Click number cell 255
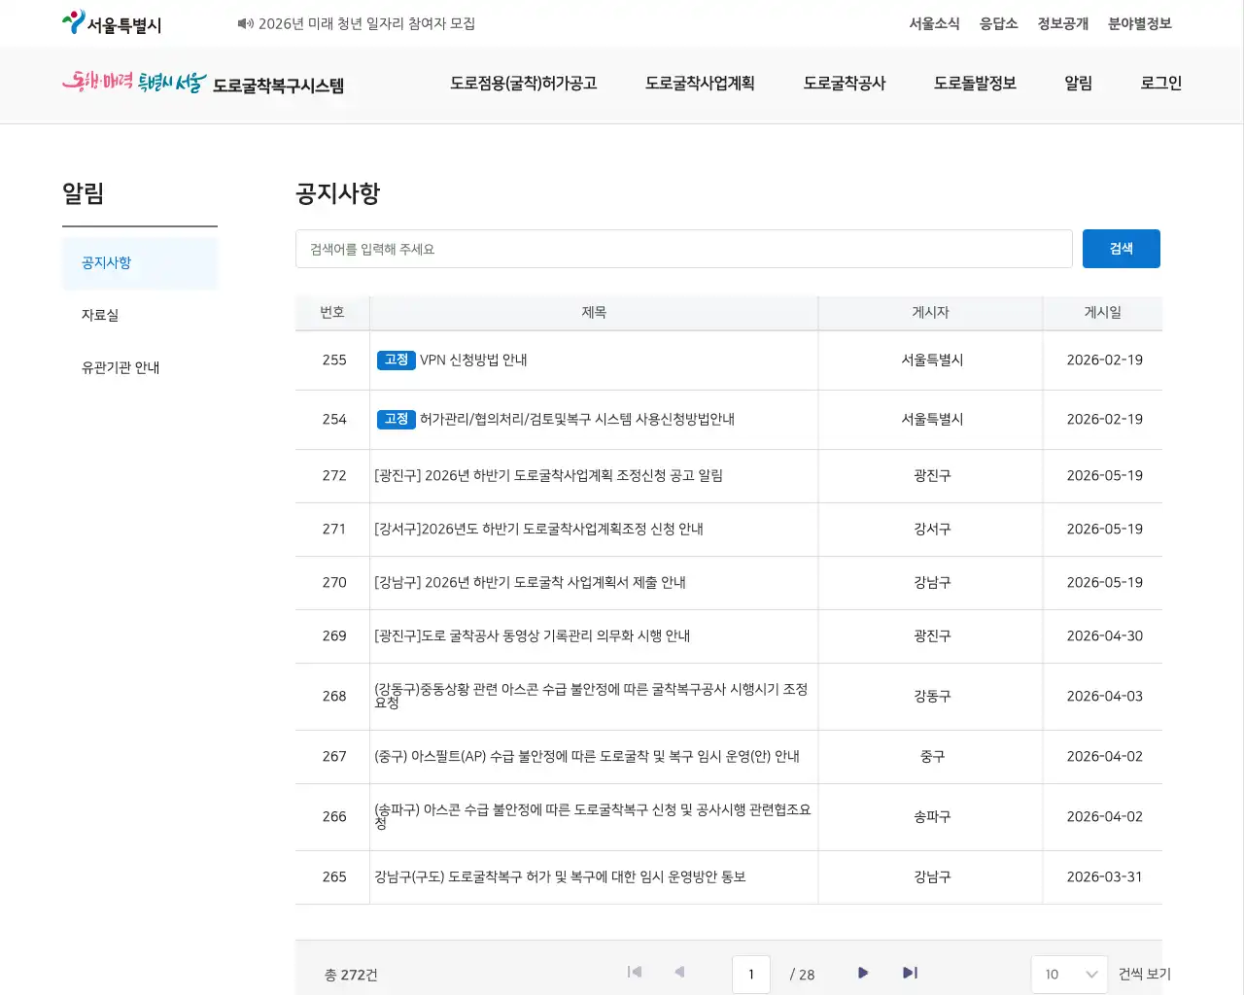Image resolution: width=1244 pixels, height=995 pixels. point(334,360)
